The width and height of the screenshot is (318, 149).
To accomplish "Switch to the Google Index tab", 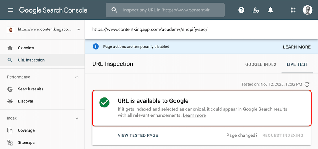I will pyautogui.click(x=261, y=64).
